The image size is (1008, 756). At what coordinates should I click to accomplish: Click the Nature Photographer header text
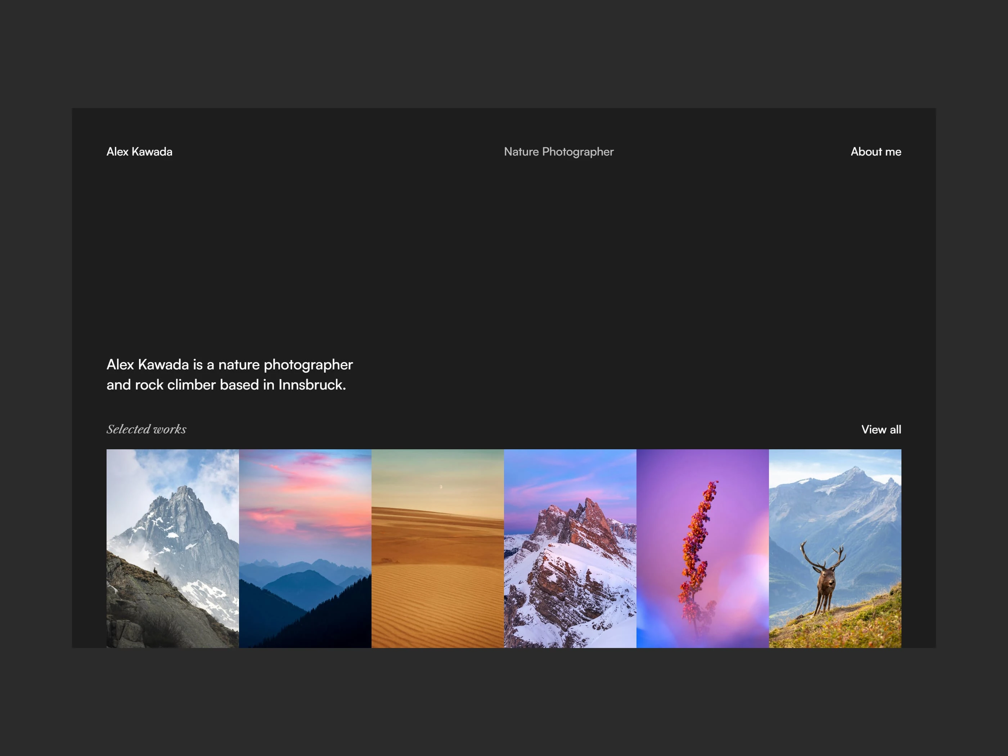tap(559, 152)
